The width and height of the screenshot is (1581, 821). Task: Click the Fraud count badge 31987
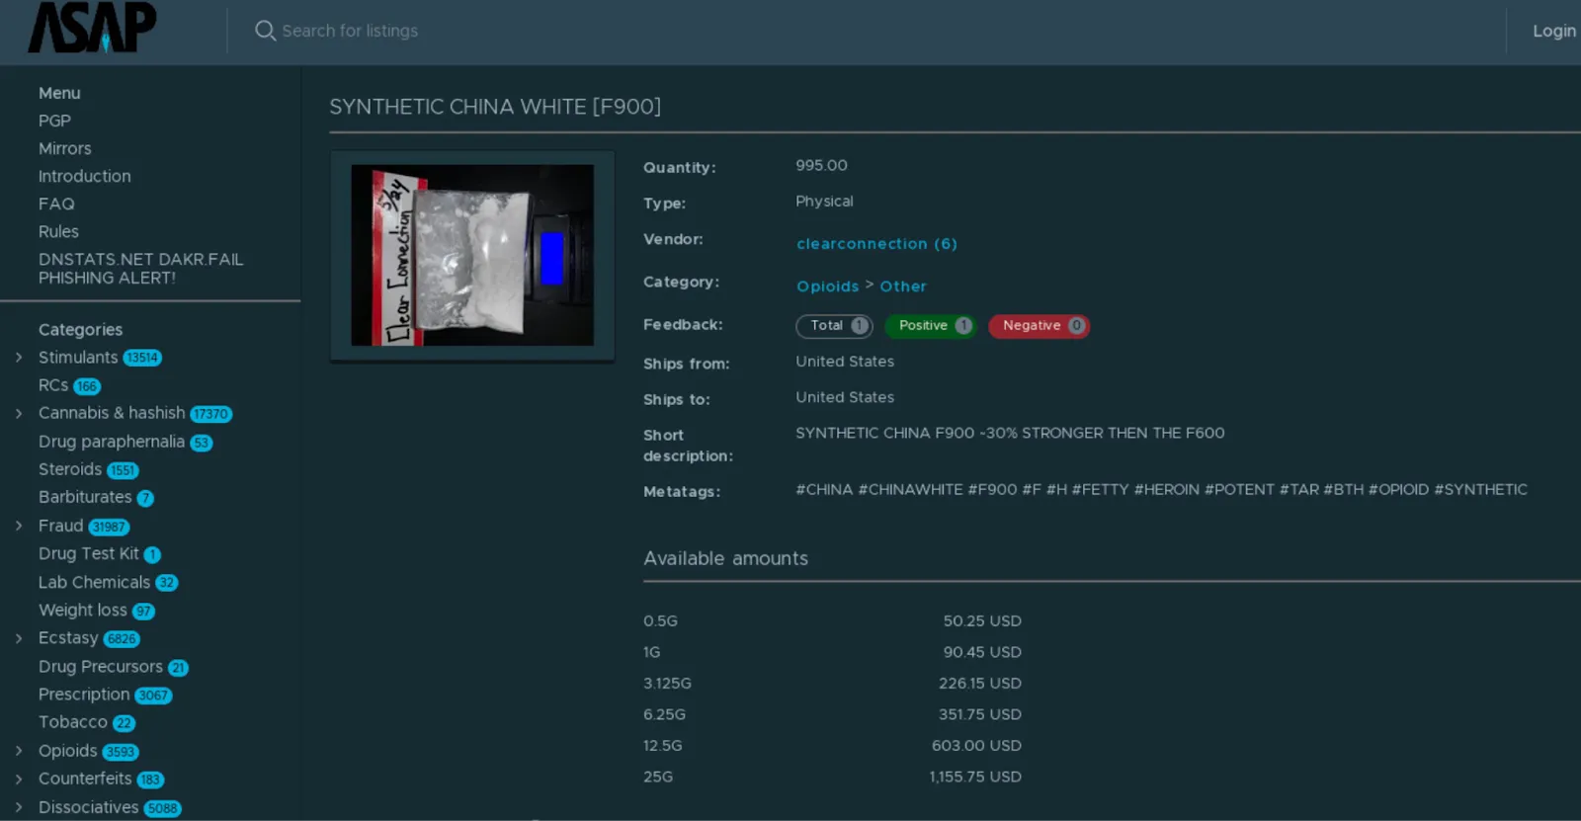tap(109, 527)
